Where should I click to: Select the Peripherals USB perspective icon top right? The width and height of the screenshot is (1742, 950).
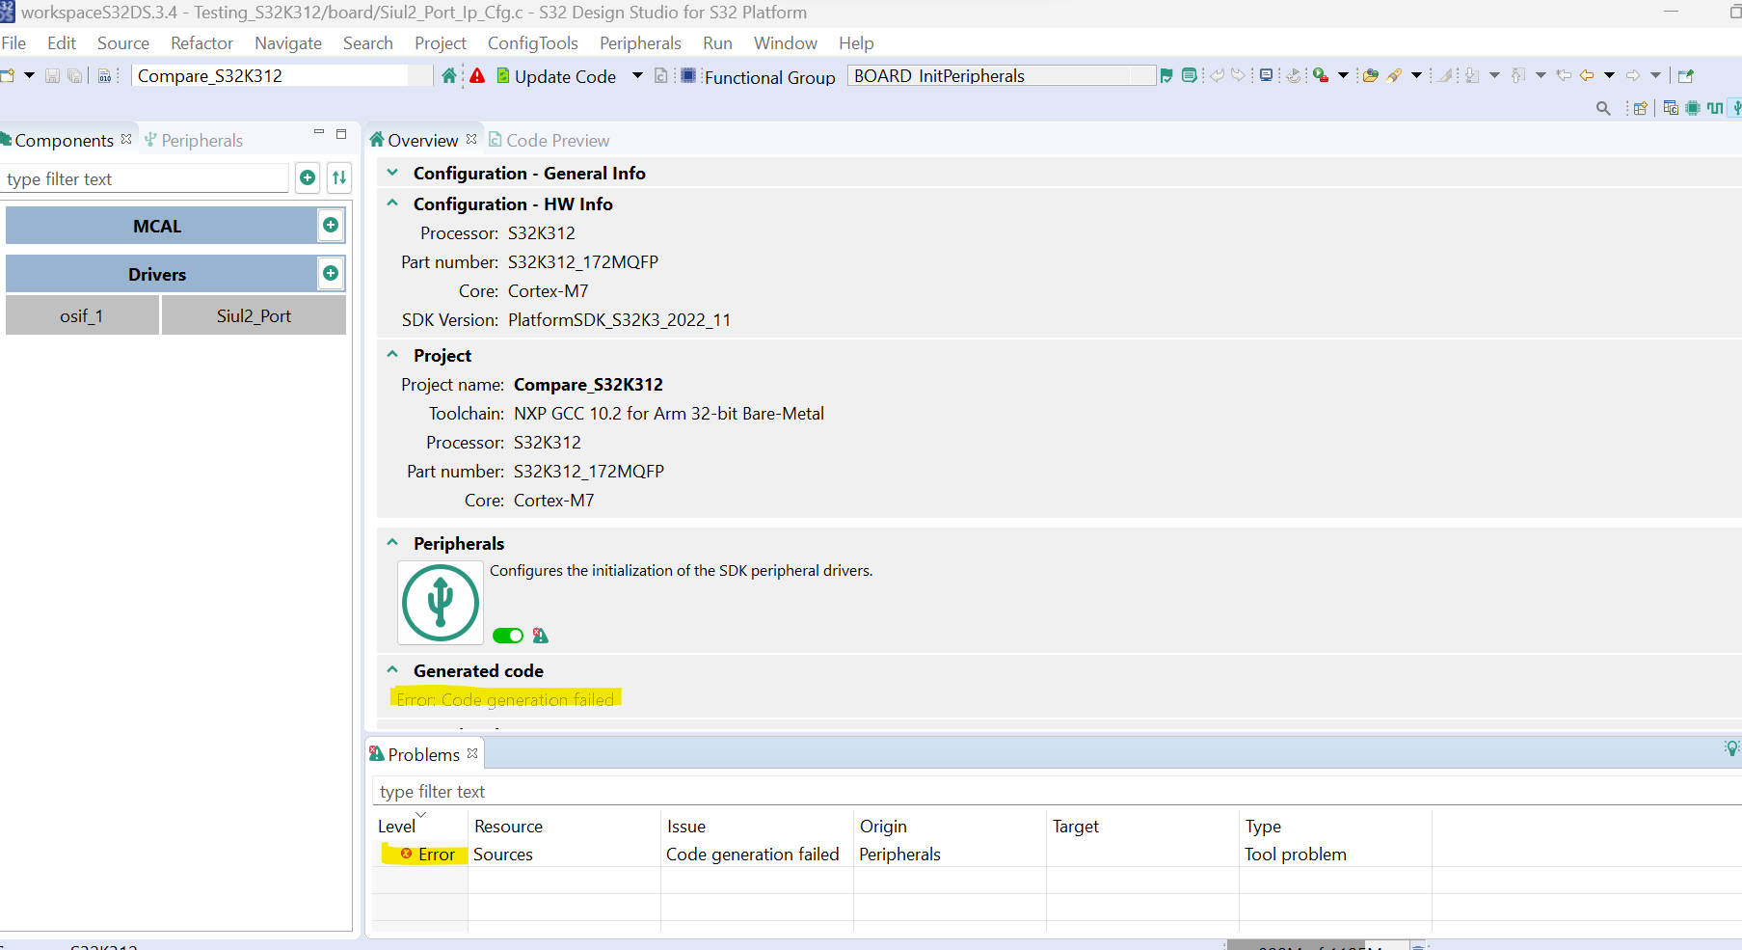point(1737,109)
